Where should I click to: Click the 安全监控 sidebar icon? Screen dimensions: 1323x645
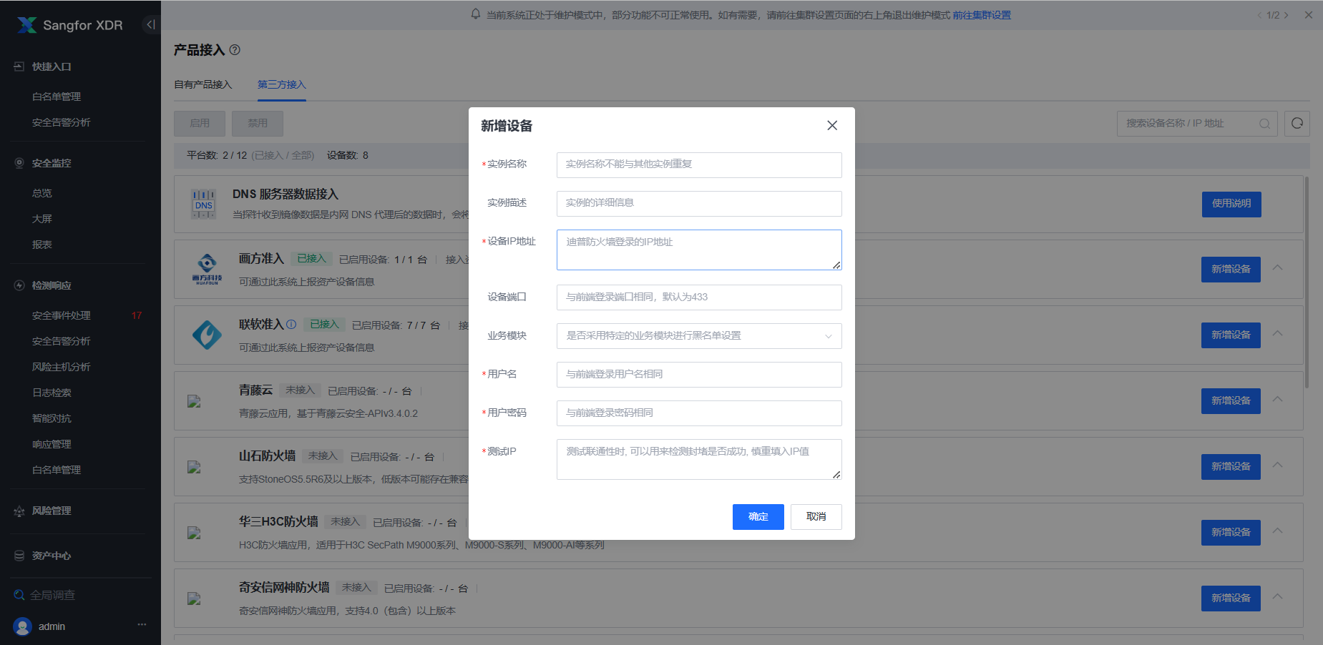(19, 163)
